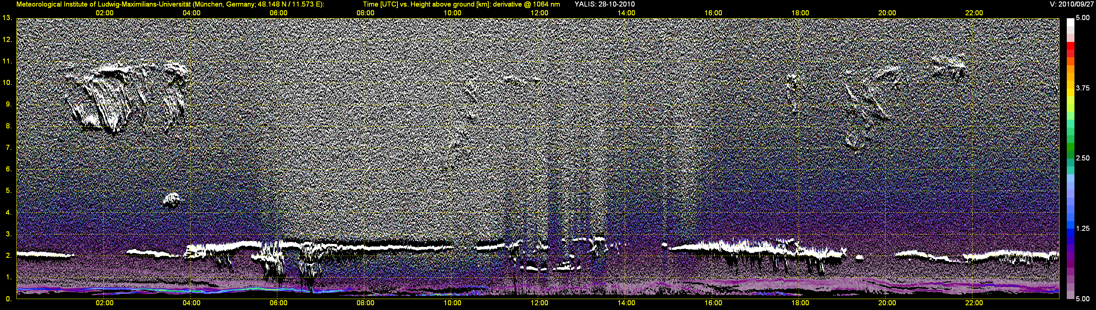Pick the 16:00 label on the bottom time axis

tap(713, 303)
